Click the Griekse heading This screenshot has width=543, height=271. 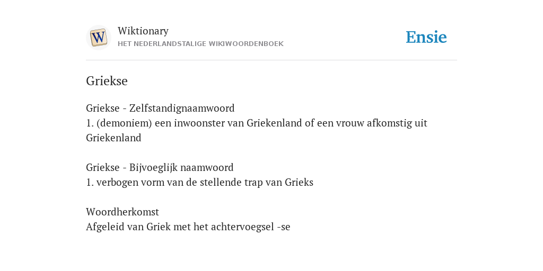tap(107, 81)
